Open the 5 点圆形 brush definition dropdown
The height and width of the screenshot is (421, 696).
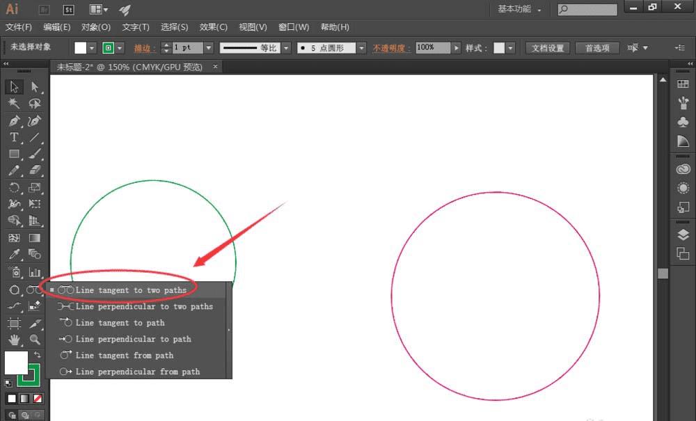click(362, 48)
